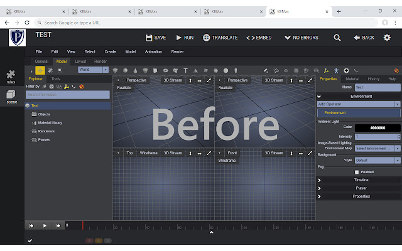Click the red close icon in the toolbar
402x251 pixels.
pyautogui.click(x=396, y=70)
